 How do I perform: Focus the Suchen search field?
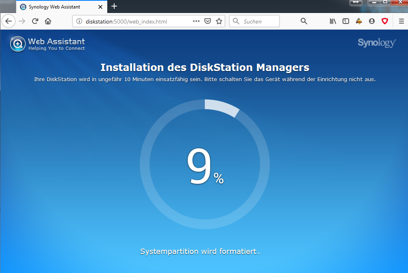[254, 21]
